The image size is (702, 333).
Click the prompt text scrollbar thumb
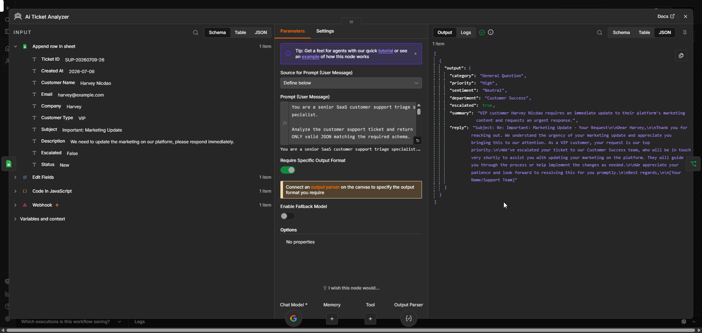click(419, 112)
